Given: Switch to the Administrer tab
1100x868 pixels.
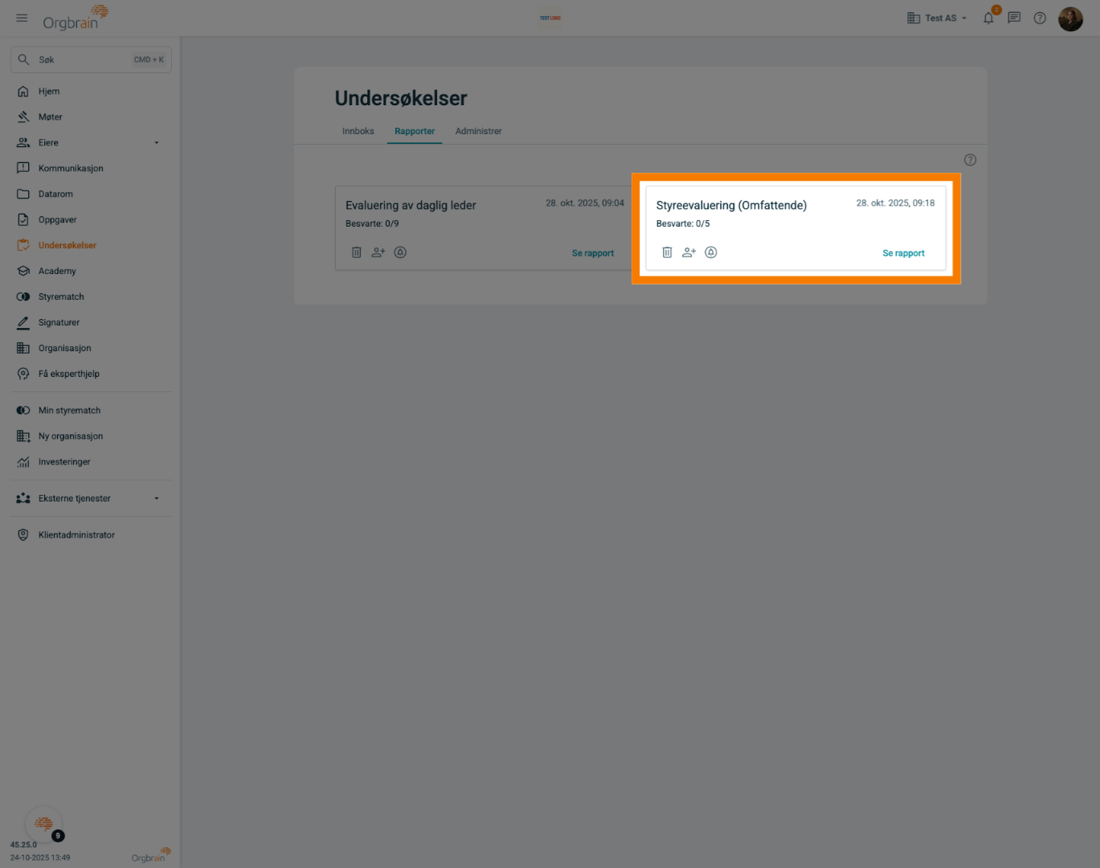Looking at the screenshot, I should [479, 131].
